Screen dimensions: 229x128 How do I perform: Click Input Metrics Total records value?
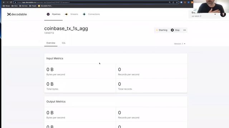120,84
